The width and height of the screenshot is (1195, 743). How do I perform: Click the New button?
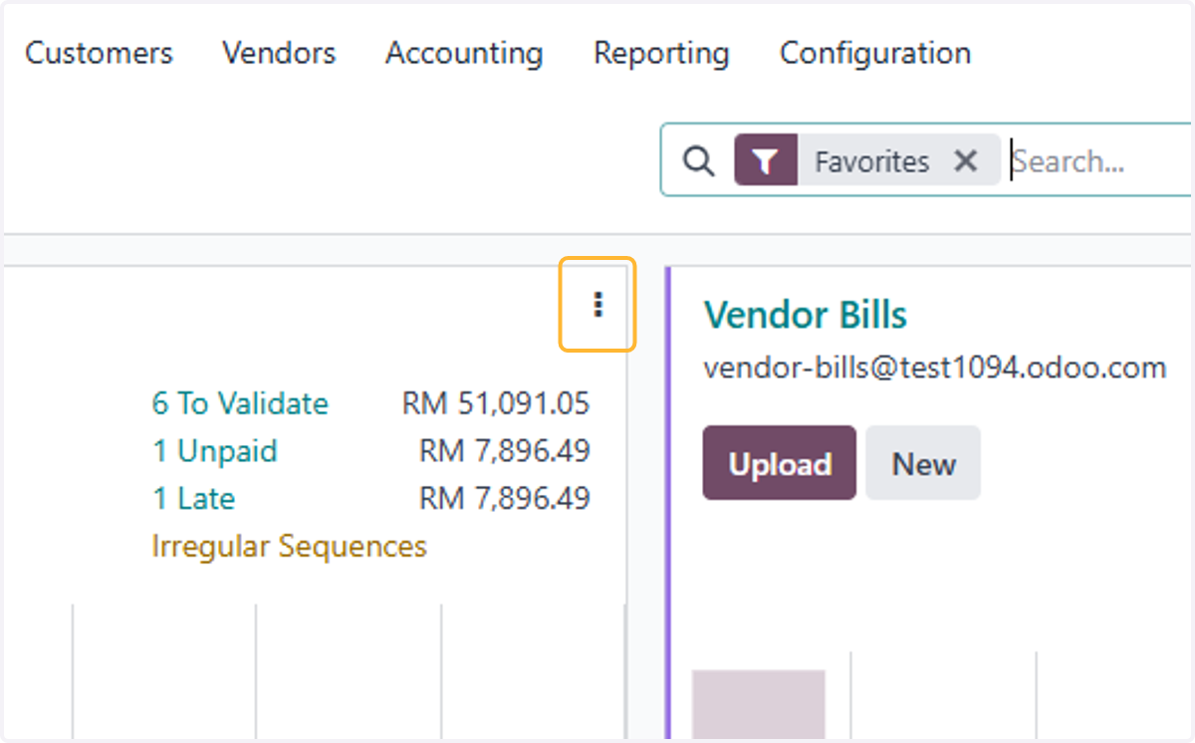pyautogui.click(x=923, y=463)
